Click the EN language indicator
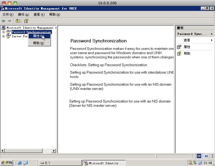Viewport: 215px width, 166px height. (x=199, y=156)
